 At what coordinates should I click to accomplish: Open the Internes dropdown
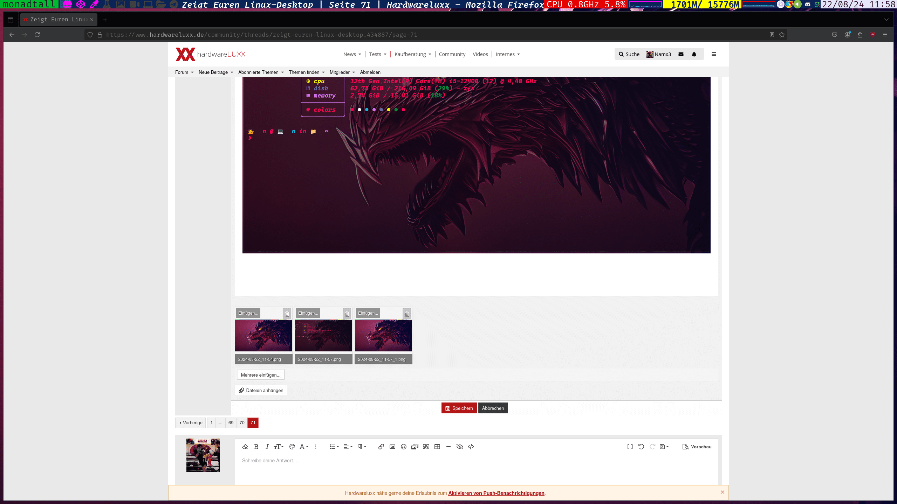click(x=508, y=54)
